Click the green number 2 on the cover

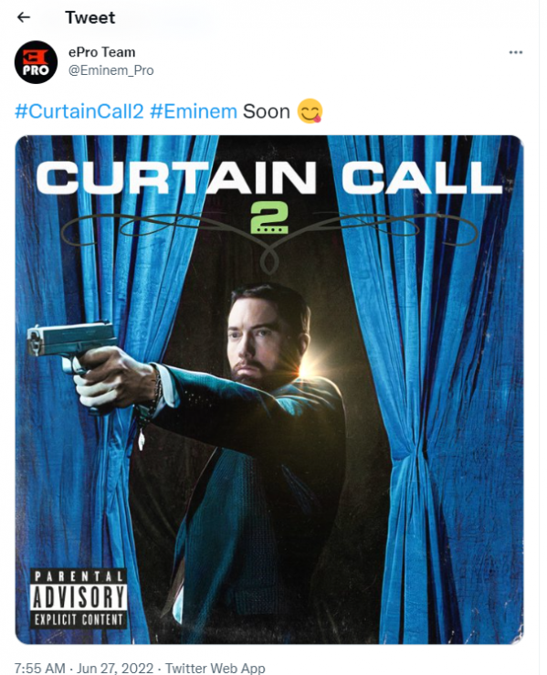tap(269, 218)
